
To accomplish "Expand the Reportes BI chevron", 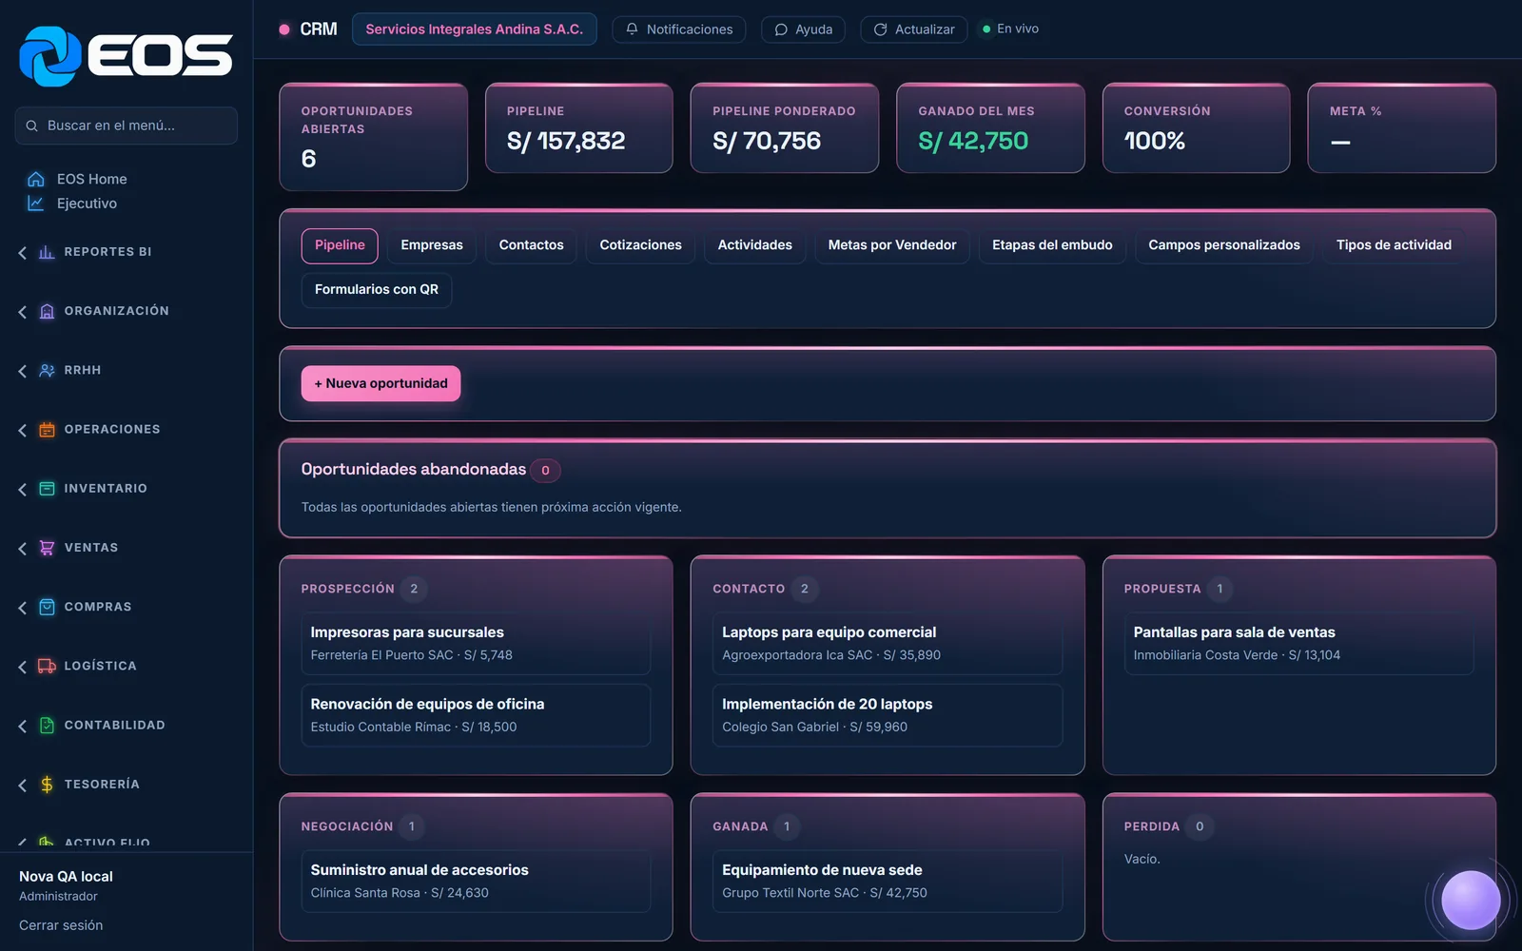I will coord(23,253).
